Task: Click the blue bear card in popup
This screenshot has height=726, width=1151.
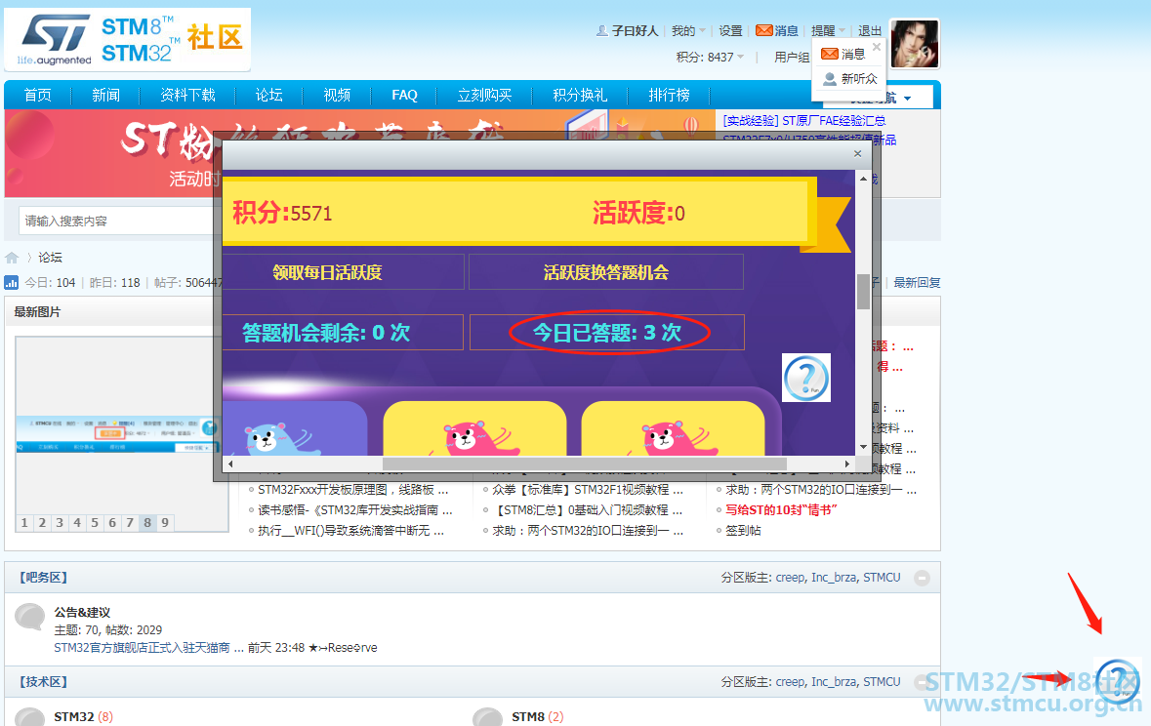Action: click(x=295, y=428)
